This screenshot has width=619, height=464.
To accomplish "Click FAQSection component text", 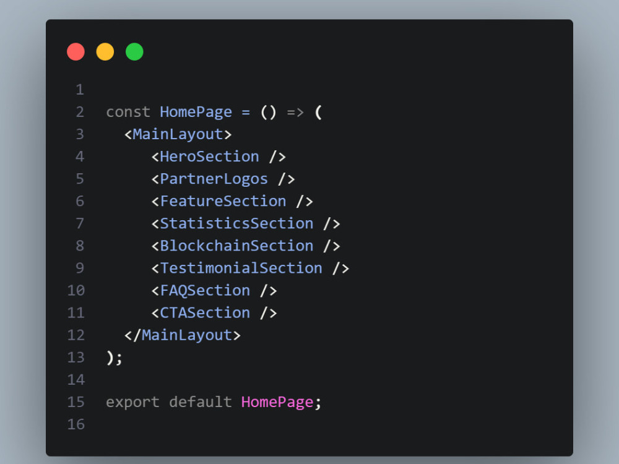I will [205, 291].
